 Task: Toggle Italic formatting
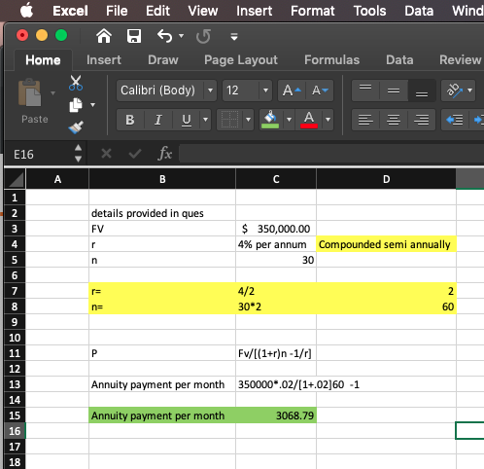coord(158,120)
